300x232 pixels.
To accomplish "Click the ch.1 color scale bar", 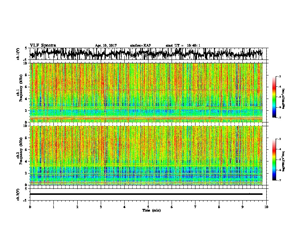I will 274,97.
